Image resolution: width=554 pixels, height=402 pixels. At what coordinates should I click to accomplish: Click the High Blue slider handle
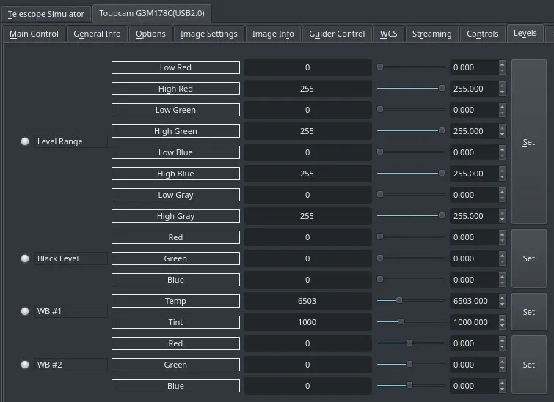tap(442, 173)
